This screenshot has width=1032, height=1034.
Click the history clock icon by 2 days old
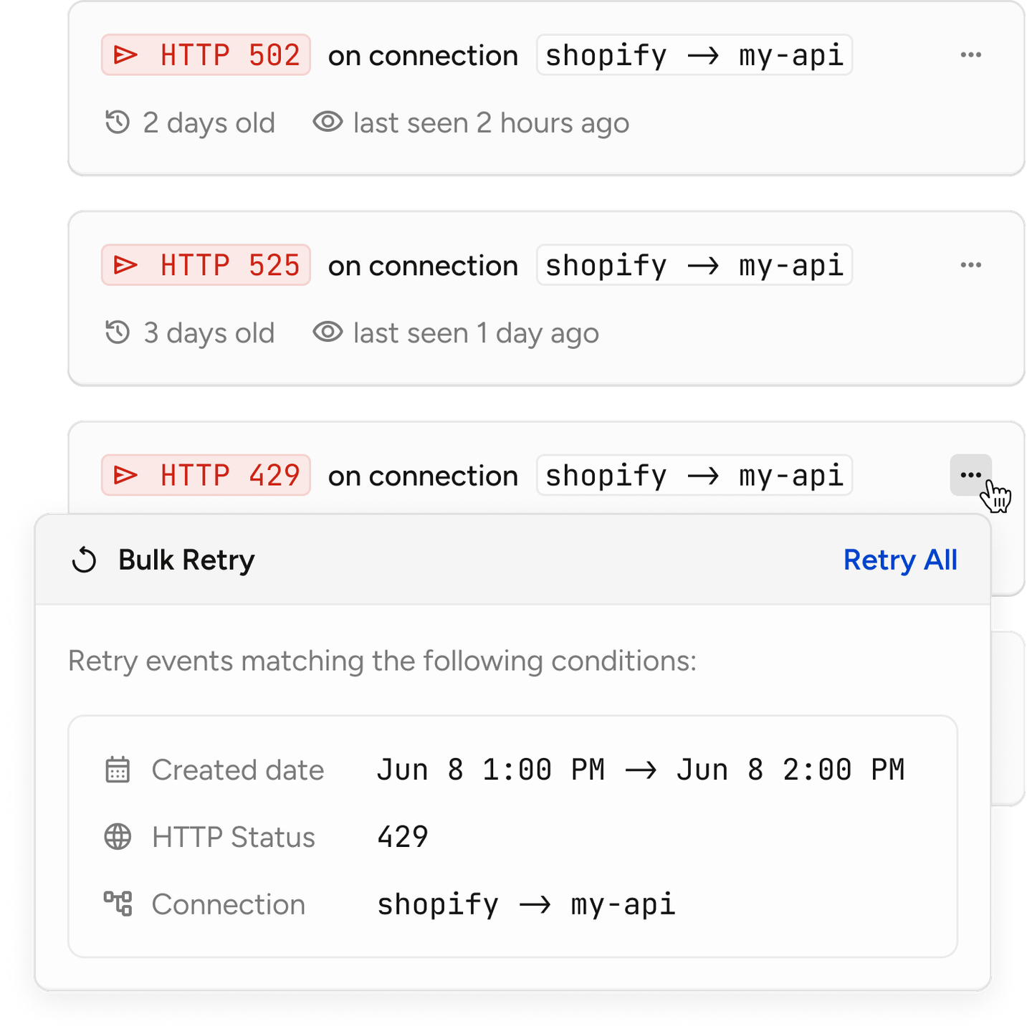[118, 123]
